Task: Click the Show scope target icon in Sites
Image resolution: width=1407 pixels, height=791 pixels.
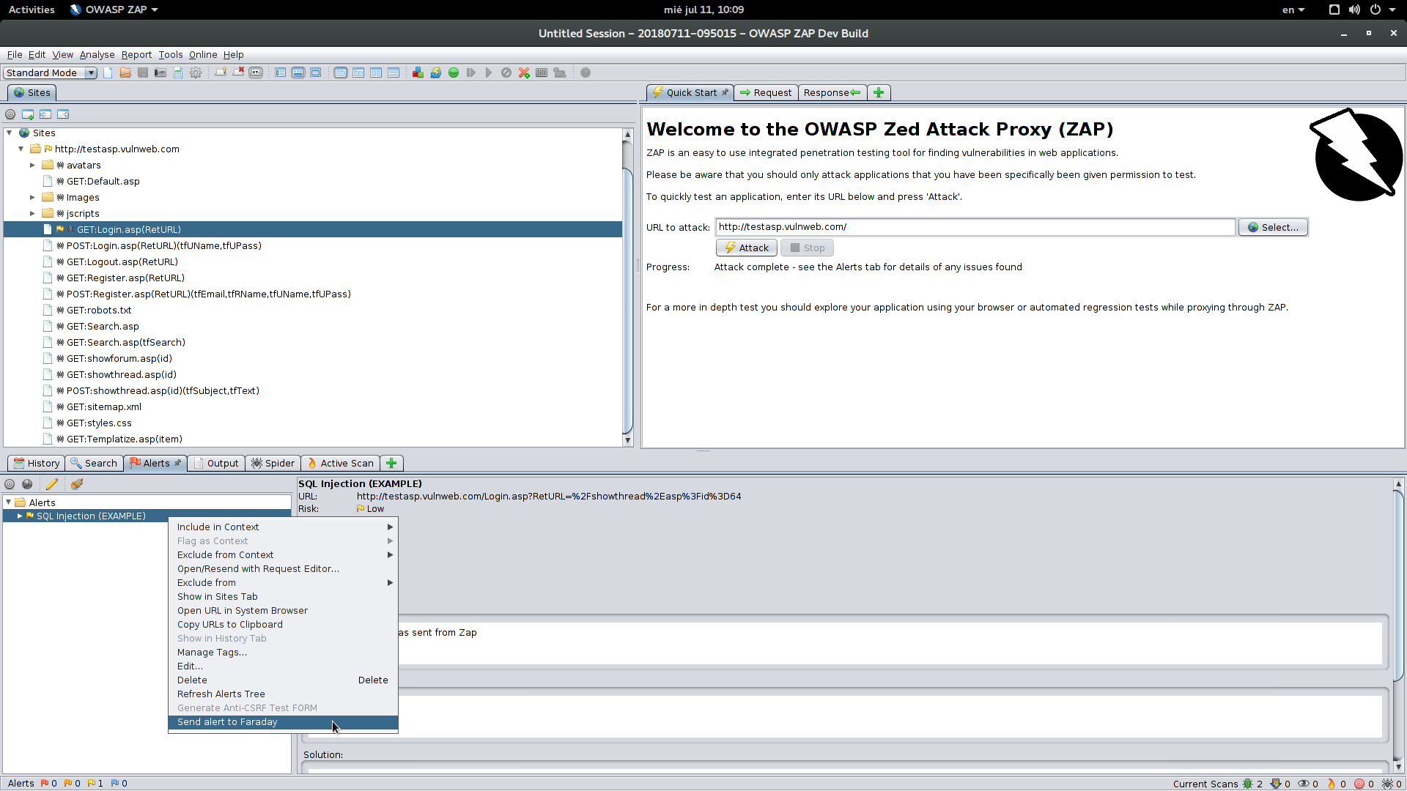Action: click(x=10, y=114)
